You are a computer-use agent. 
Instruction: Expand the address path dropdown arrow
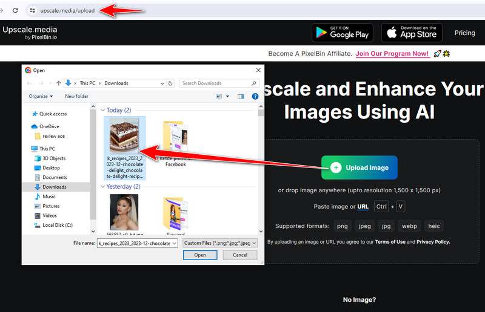[162, 83]
